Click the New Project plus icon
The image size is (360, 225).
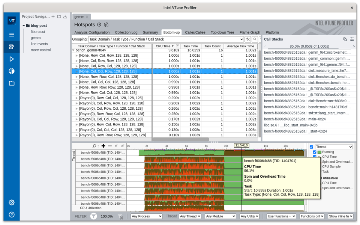53,17
